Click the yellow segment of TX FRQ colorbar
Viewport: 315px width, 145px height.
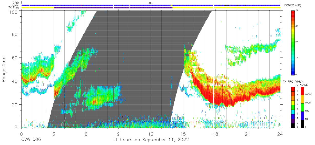click(x=293, y=102)
